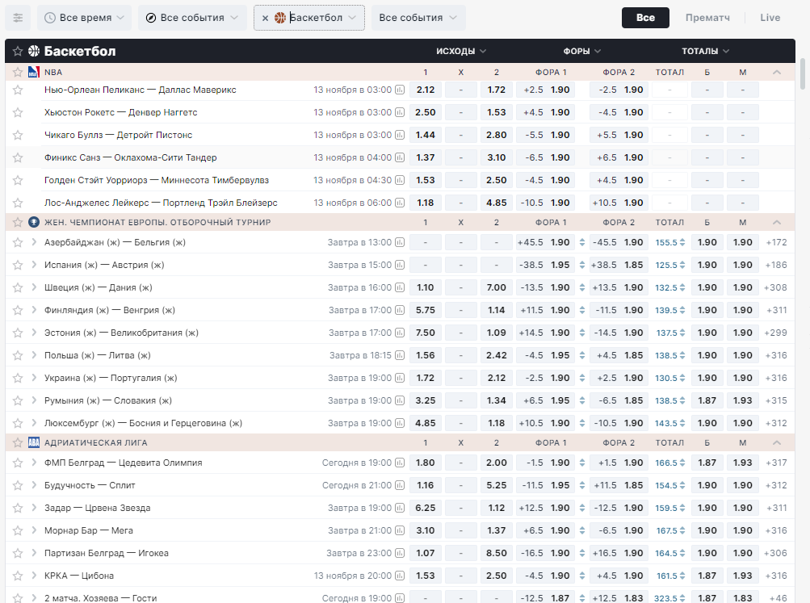Viewport: 810px width, 603px height.
Task: Open the second Все события dropdown
Action: coord(418,18)
